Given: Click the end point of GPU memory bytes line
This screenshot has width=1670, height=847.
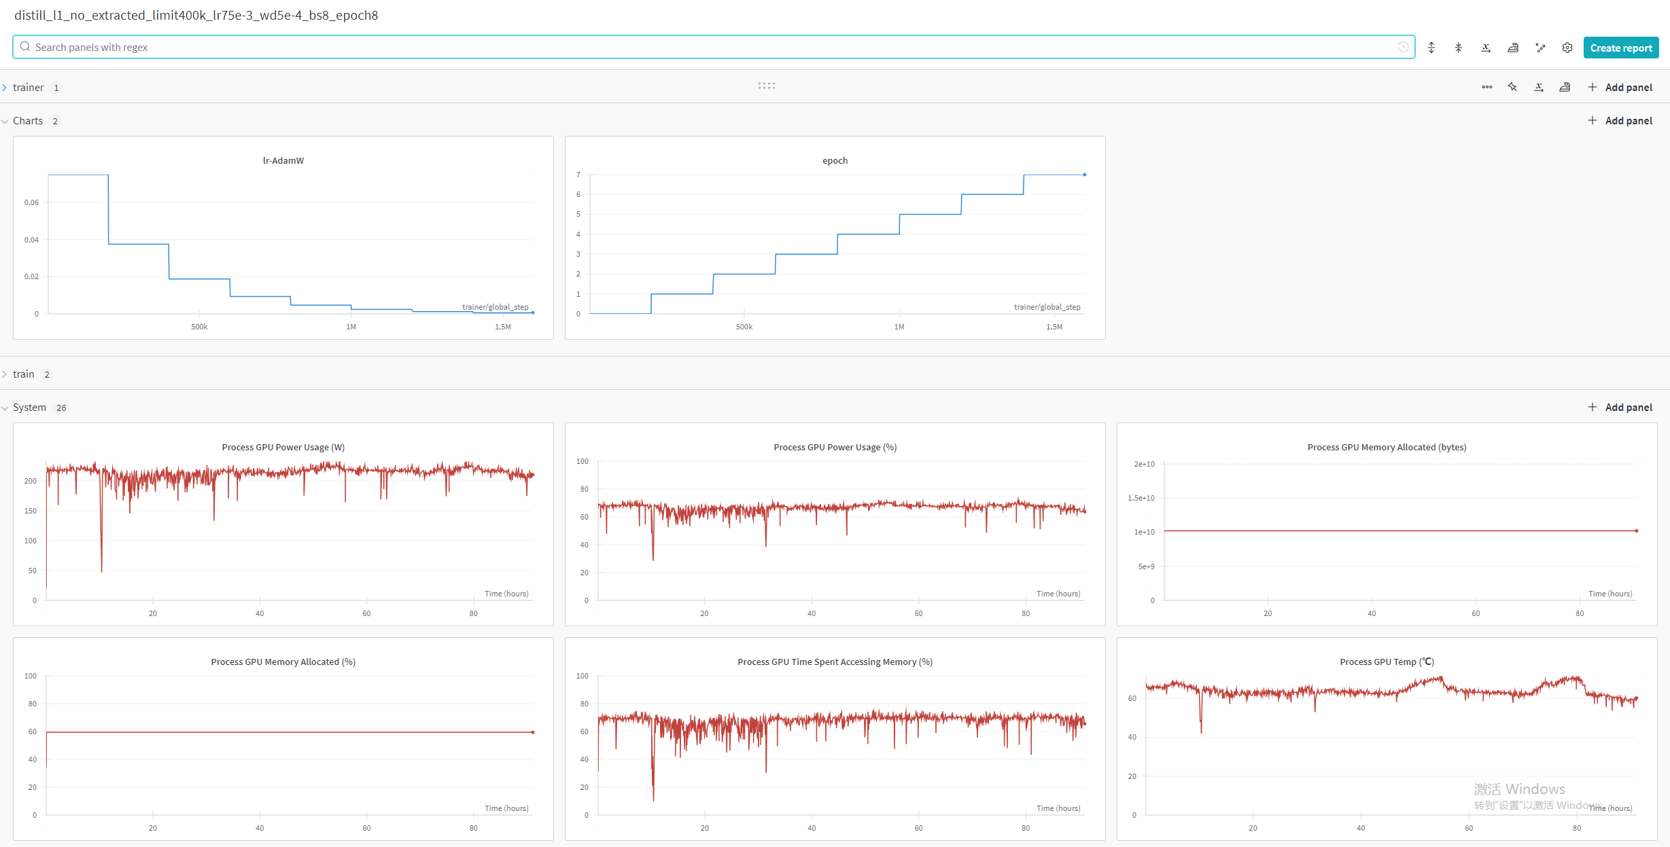Looking at the screenshot, I should (x=1637, y=530).
